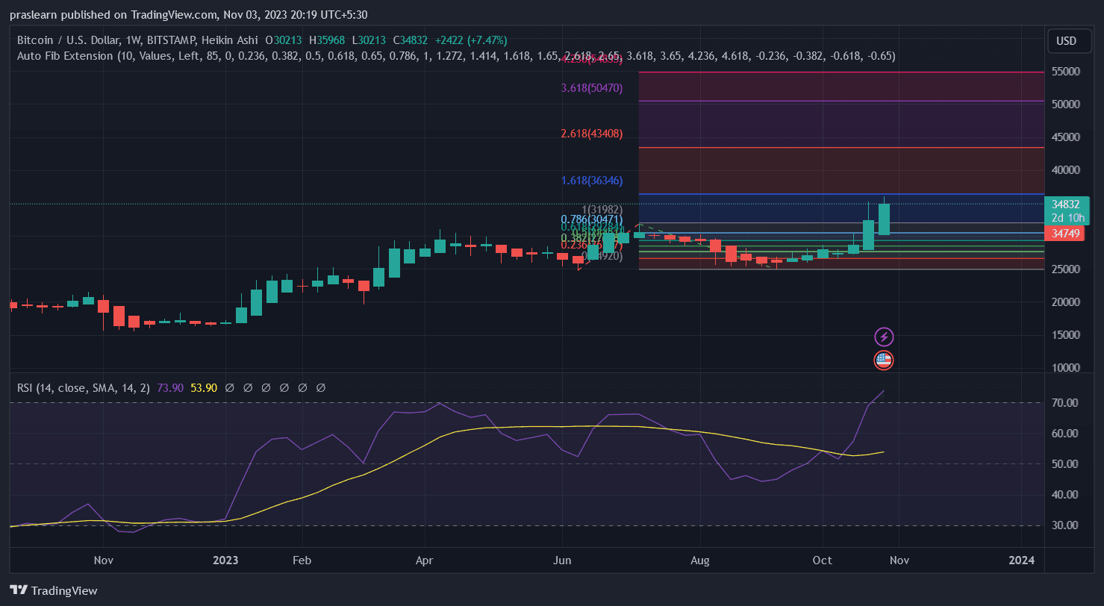This screenshot has height=606, width=1104.
Task: Click the latest green weekly candle
Action: [x=884, y=219]
